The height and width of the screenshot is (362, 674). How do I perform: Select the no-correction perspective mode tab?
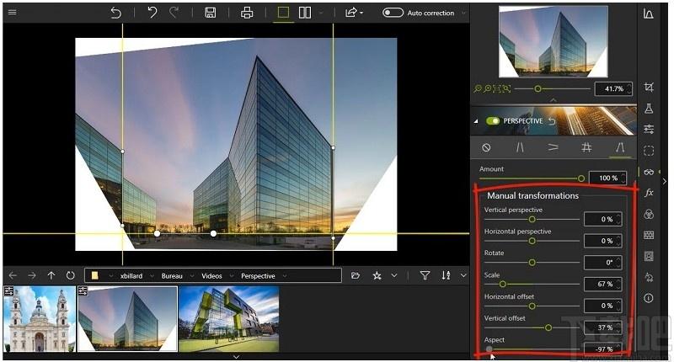point(486,147)
